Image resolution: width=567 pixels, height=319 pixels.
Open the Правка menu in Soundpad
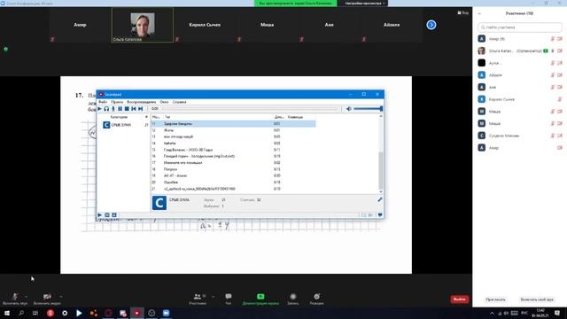tap(117, 102)
